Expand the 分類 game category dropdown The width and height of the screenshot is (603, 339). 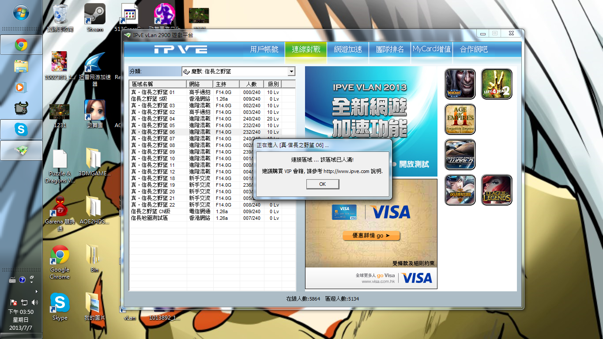pyautogui.click(x=291, y=72)
